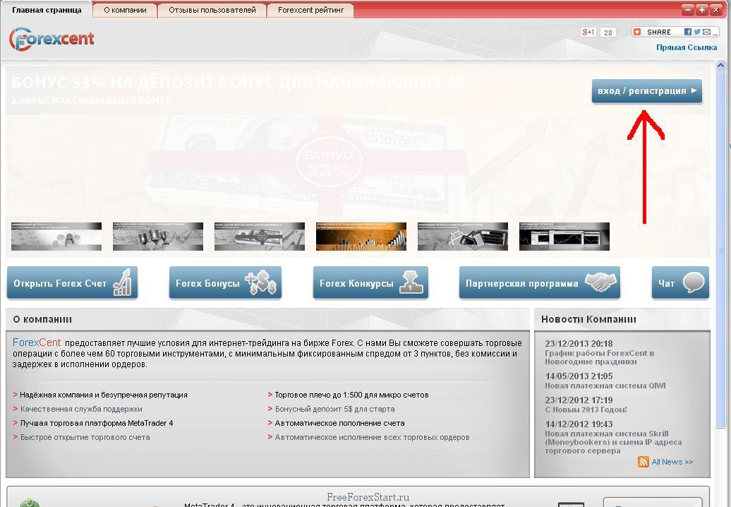
Task: Select the orange chart banner thumbnail
Action: click(x=361, y=237)
